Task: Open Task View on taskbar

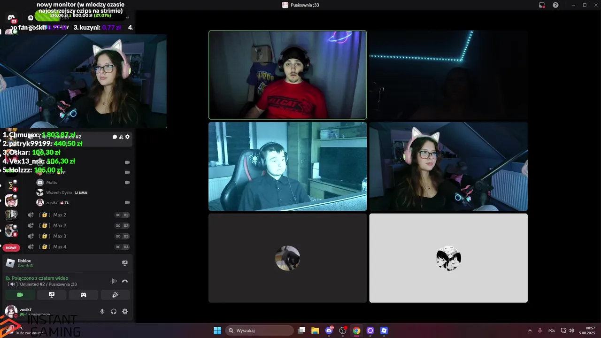Action: point(302,330)
